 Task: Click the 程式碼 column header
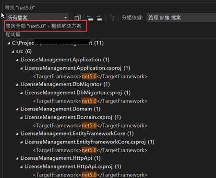click(13, 34)
